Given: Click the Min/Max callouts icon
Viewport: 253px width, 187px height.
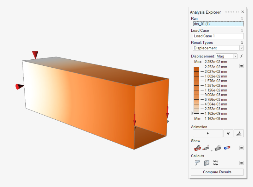Looking at the screenshot, I should pyautogui.click(x=216, y=163).
